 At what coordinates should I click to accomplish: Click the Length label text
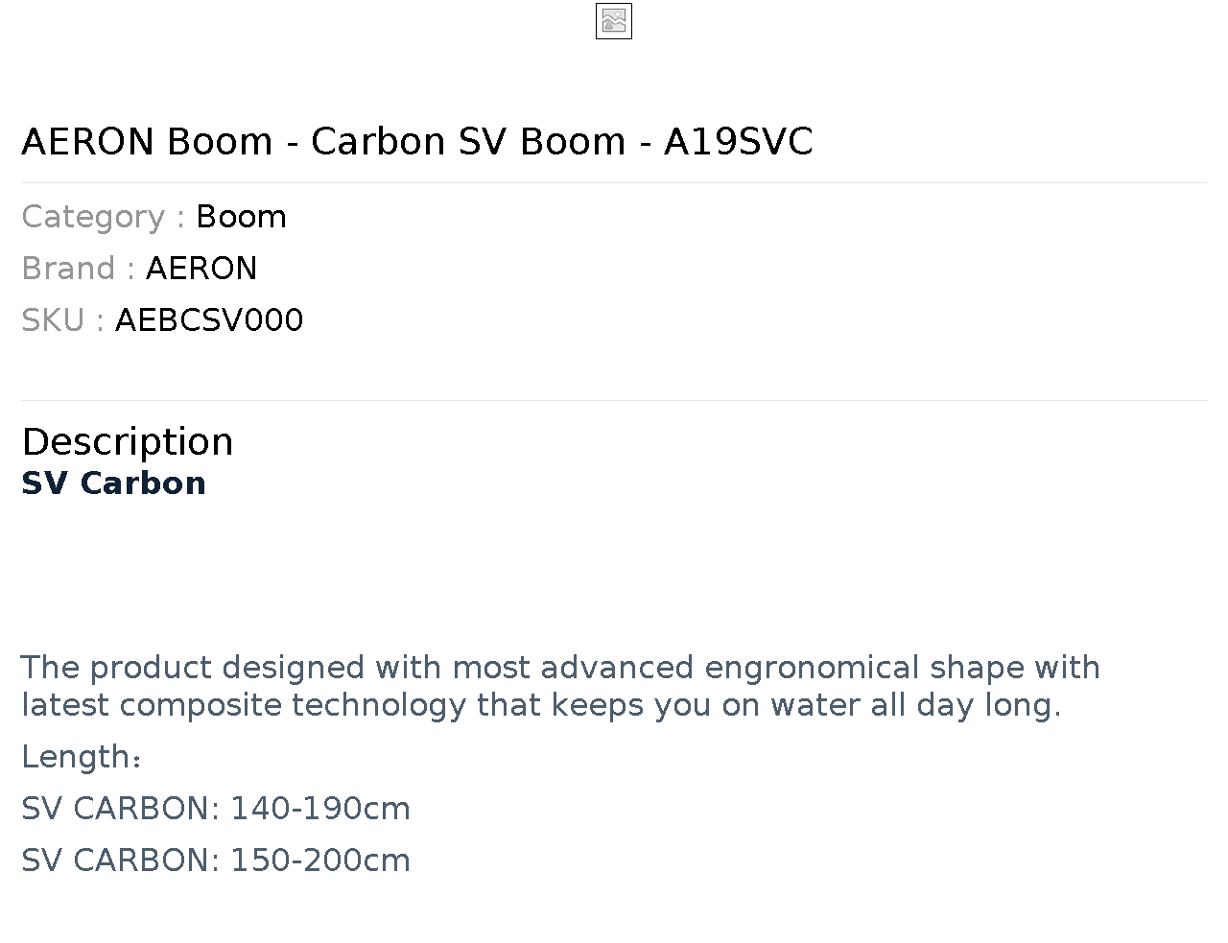[82, 757]
